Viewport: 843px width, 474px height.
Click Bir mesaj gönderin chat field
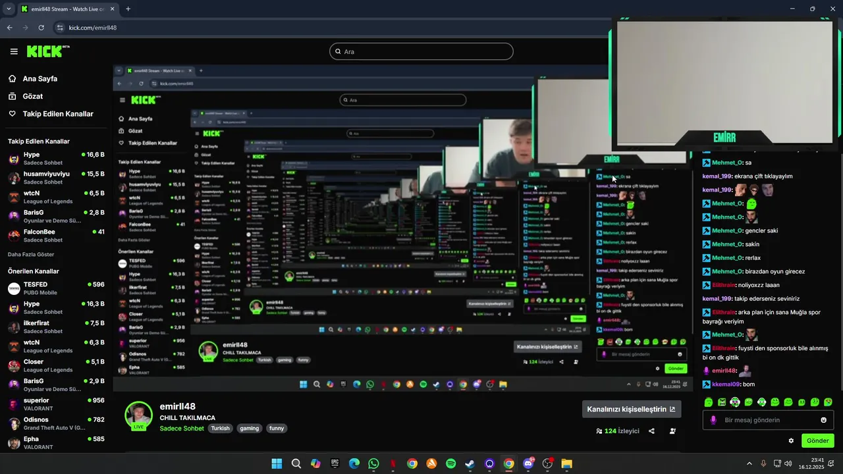769,420
